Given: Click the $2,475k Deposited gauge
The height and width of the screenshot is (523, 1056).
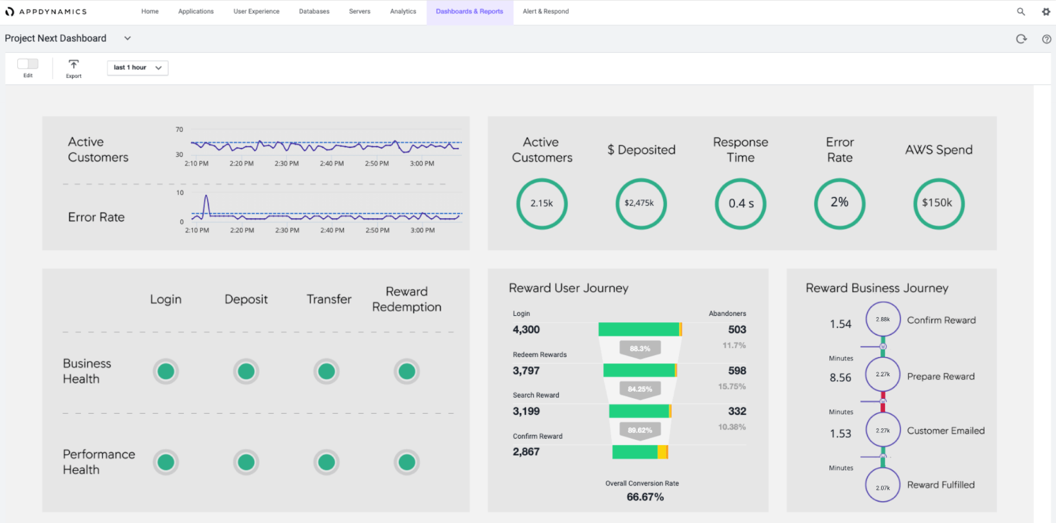Looking at the screenshot, I should tap(641, 203).
